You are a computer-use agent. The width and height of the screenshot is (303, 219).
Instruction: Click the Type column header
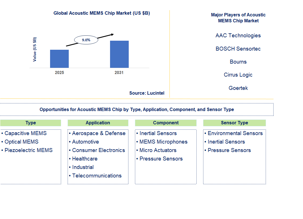coord(31,123)
